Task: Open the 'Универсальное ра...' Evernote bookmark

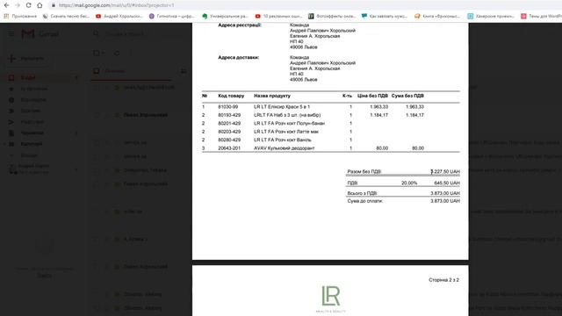Action: point(225,16)
